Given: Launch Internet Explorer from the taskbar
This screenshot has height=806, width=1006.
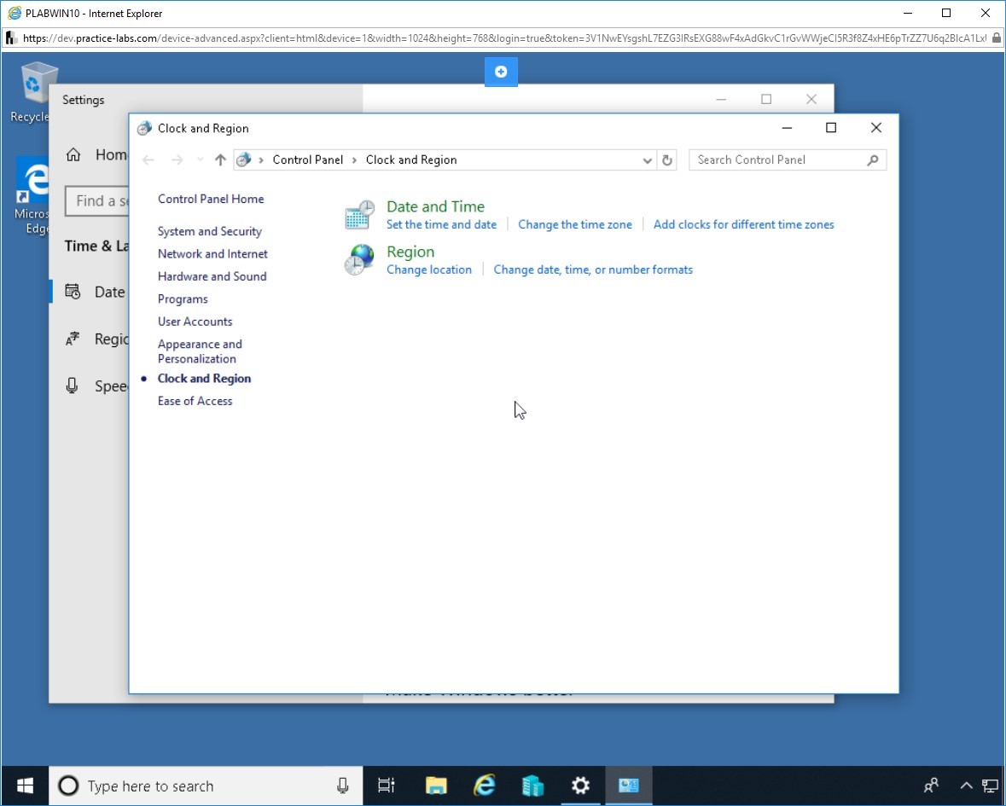Looking at the screenshot, I should pyautogui.click(x=485, y=786).
